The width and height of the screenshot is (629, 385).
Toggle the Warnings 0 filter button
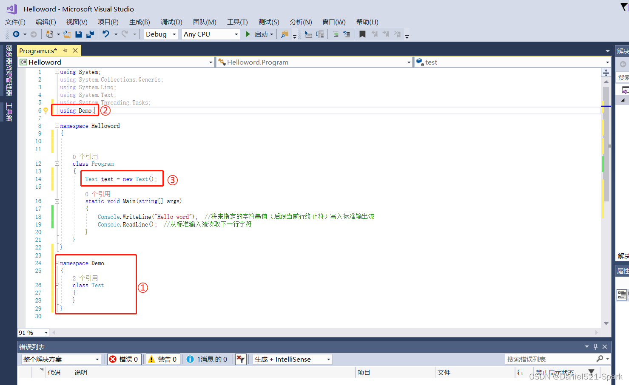pyautogui.click(x=162, y=360)
